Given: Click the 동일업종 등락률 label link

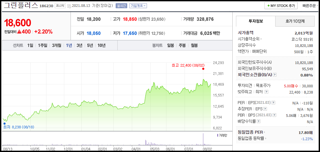Looking at the screenshot, I should (x=251, y=139).
